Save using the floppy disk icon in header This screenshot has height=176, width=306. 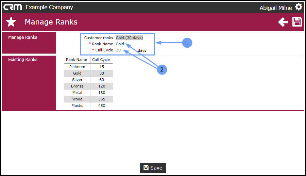point(297,22)
